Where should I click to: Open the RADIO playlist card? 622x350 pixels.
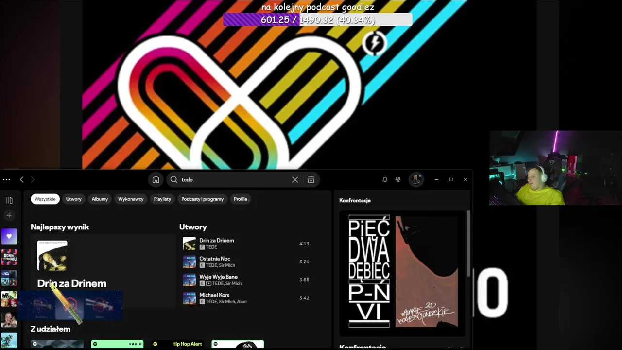pos(117,344)
